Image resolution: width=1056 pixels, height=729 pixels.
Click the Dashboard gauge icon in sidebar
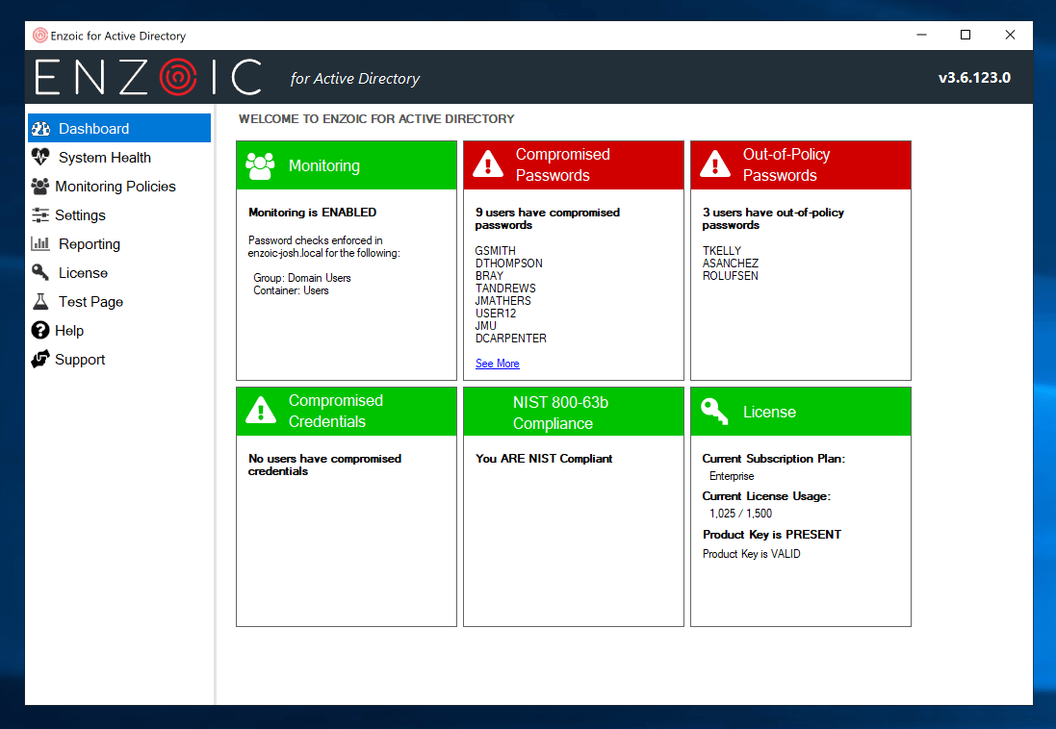pos(40,129)
